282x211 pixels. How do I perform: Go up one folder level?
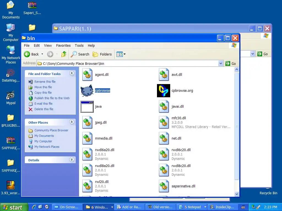click(64, 54)
